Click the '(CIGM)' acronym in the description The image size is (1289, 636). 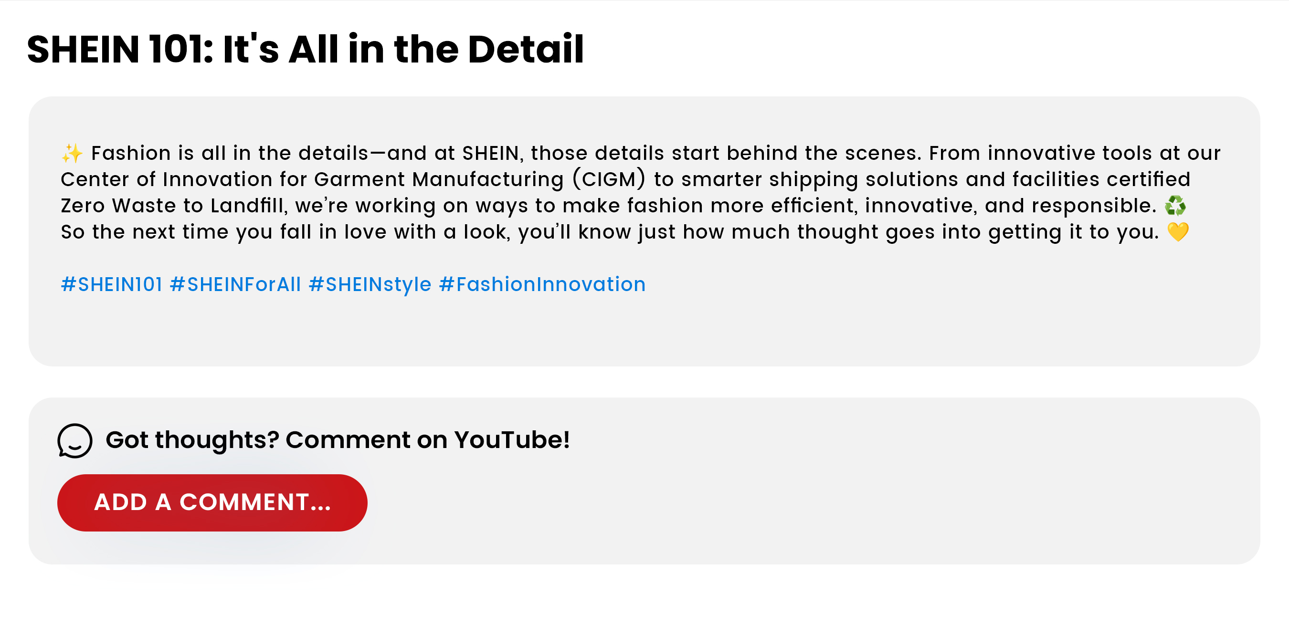609,179
